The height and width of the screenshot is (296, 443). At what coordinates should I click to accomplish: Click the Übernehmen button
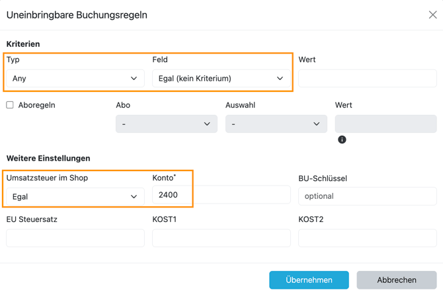click(309, 280)
